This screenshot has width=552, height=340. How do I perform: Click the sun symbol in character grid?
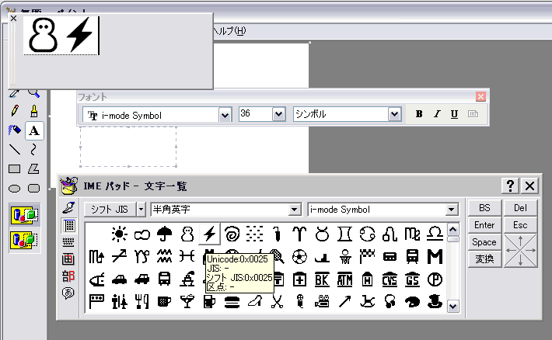(119, 234)
